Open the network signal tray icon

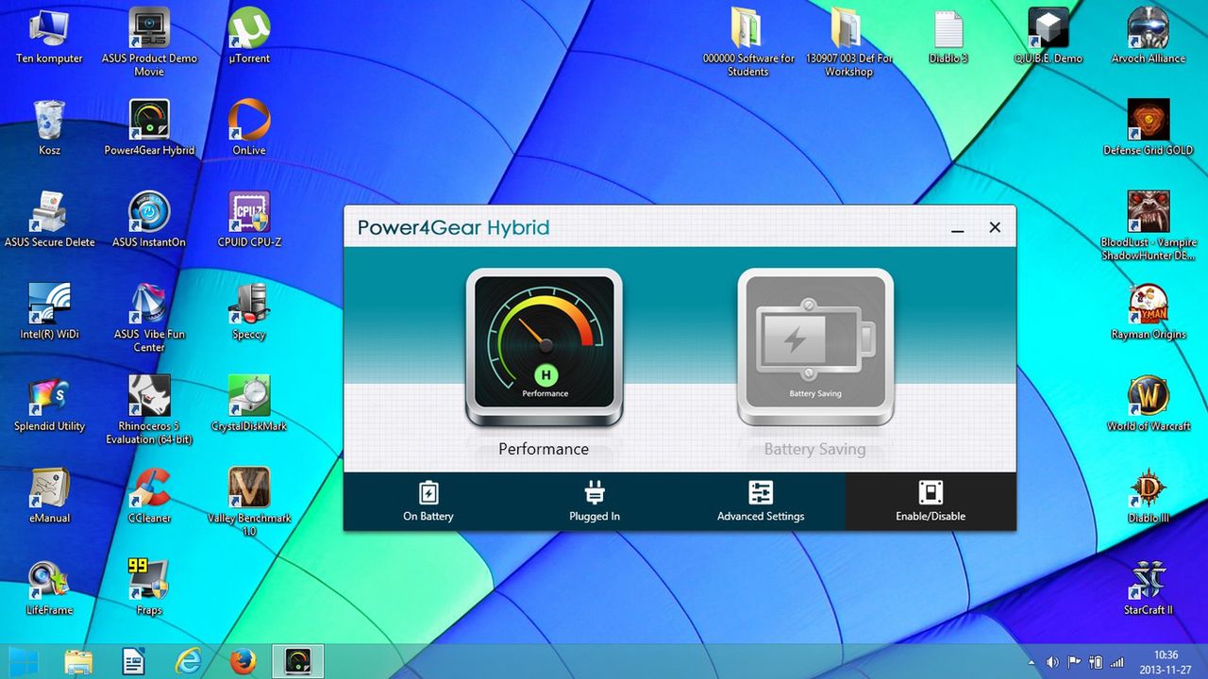1117,662
